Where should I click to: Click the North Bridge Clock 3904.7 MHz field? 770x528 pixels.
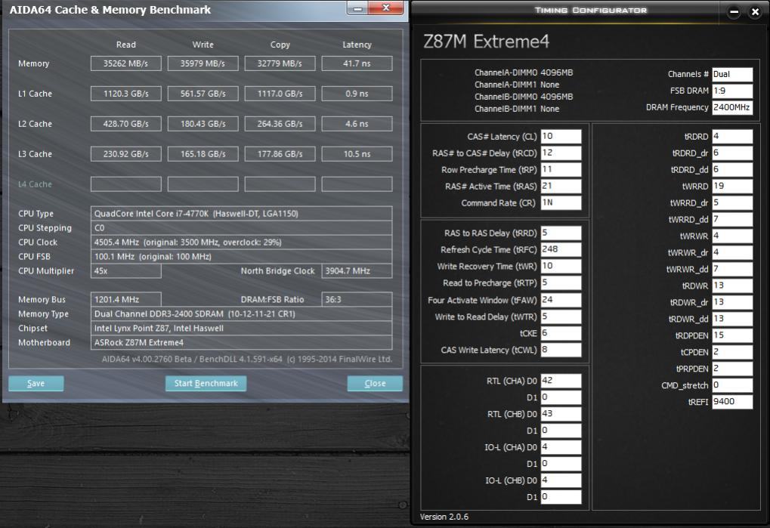(357, 271)
